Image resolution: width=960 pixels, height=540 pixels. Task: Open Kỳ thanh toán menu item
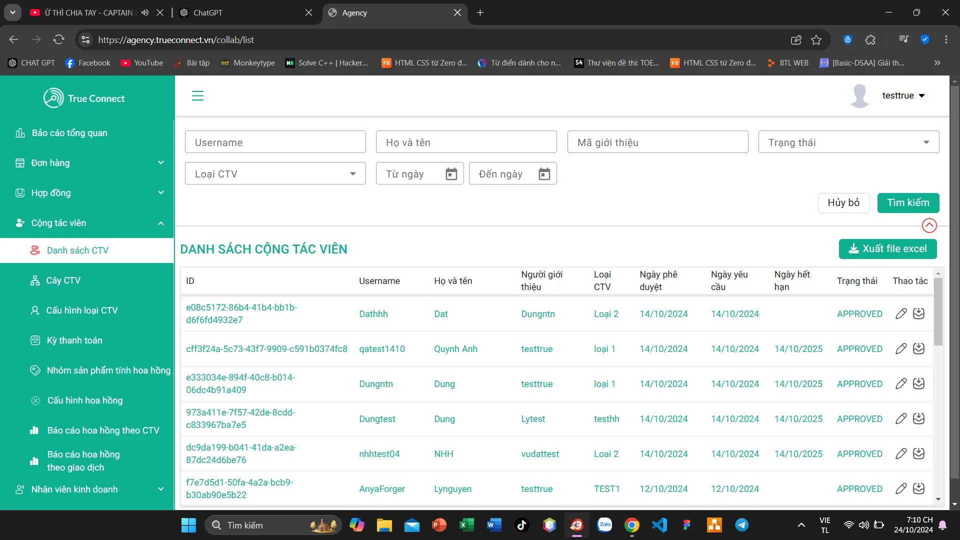click(x=74, y=340)
